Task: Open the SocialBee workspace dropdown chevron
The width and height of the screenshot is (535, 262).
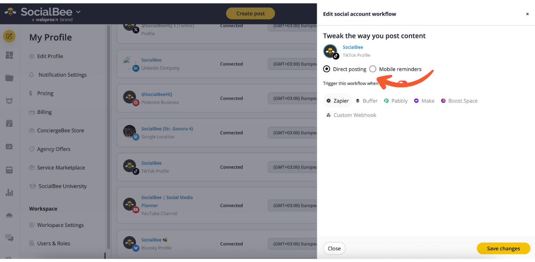Action: point(78,12)
